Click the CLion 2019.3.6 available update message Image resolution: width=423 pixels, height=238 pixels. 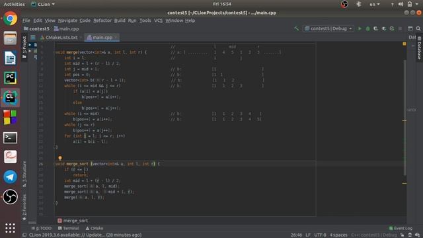(x=85, y=235)
